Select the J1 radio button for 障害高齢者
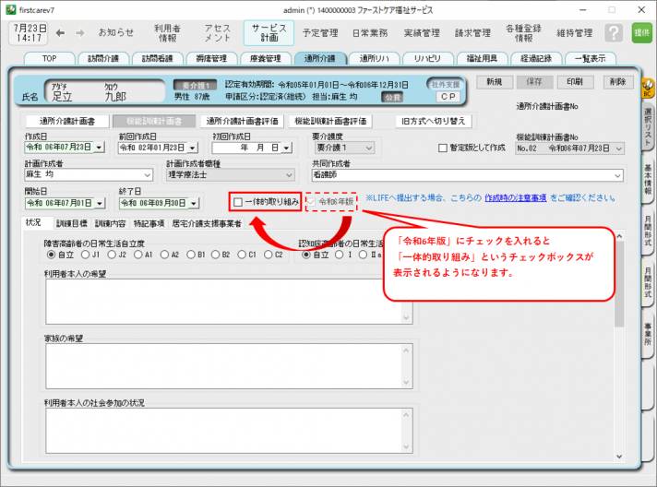The image size is (657, 487). pyautogui.click(x=86, y=255)
